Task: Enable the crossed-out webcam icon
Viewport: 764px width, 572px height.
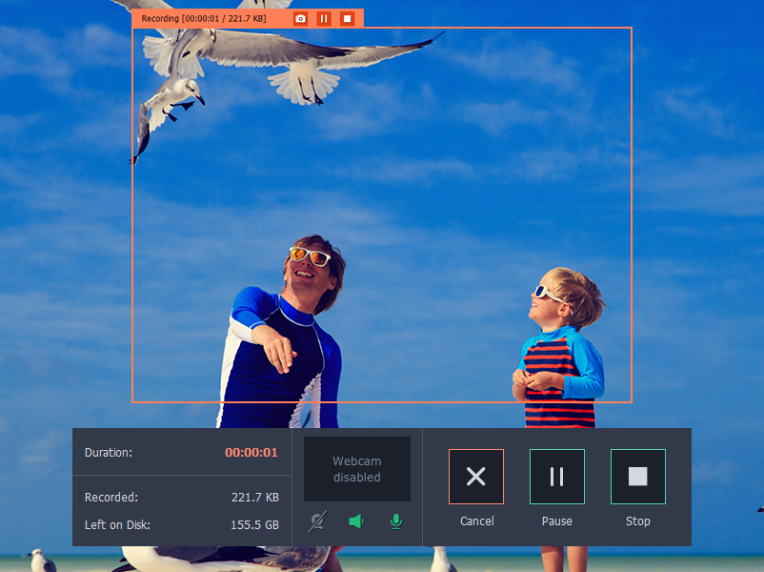Action: 316,521
